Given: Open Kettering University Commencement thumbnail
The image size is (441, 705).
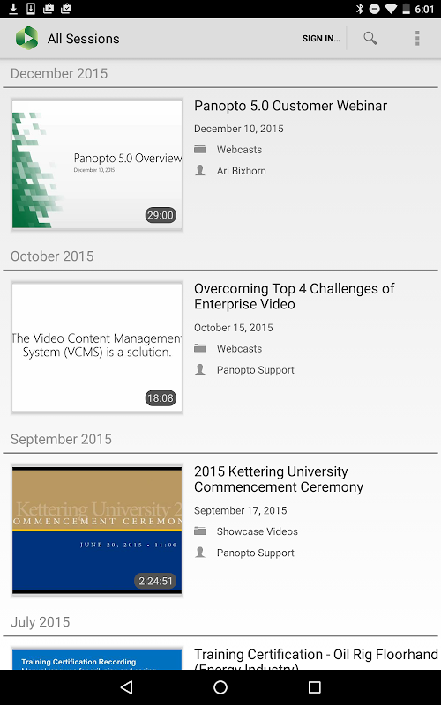Looking at the screenshot, I should click(97, 531).
